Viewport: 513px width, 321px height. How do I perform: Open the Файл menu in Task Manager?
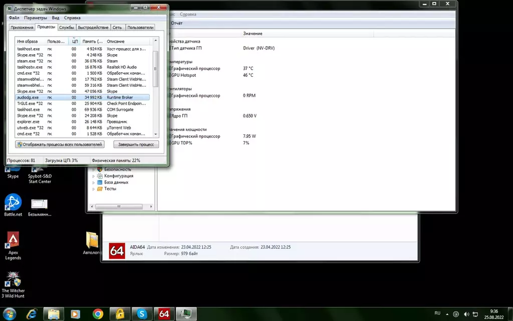[x=14, y=18]
